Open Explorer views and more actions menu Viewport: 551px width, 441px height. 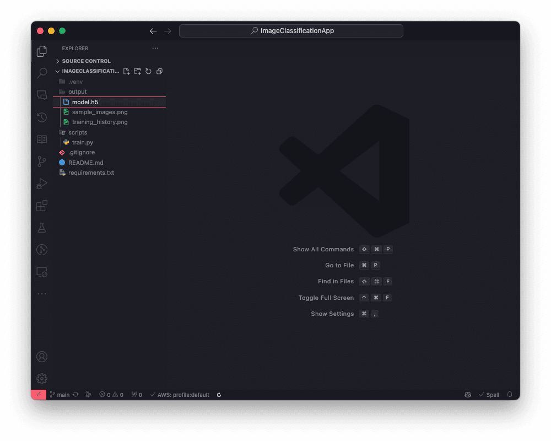(155, 48)
